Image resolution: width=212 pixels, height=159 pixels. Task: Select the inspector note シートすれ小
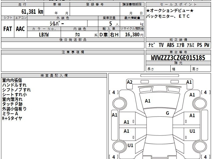tap(15, 95)
